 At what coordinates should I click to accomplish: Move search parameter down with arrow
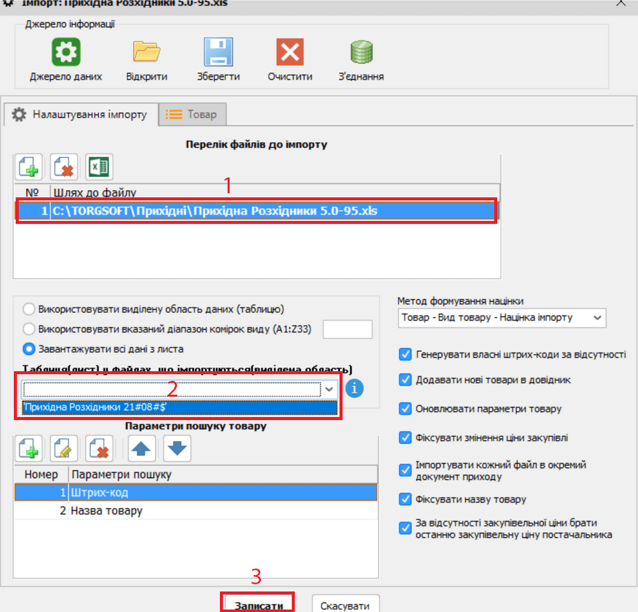177,449
